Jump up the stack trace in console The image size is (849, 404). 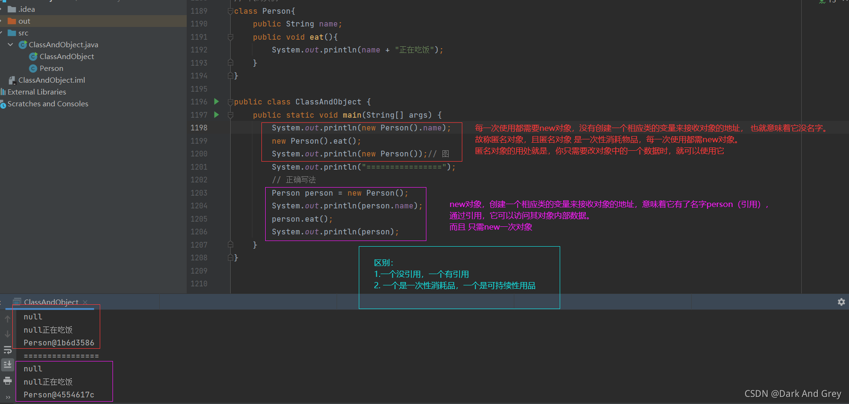pos(8,319)
